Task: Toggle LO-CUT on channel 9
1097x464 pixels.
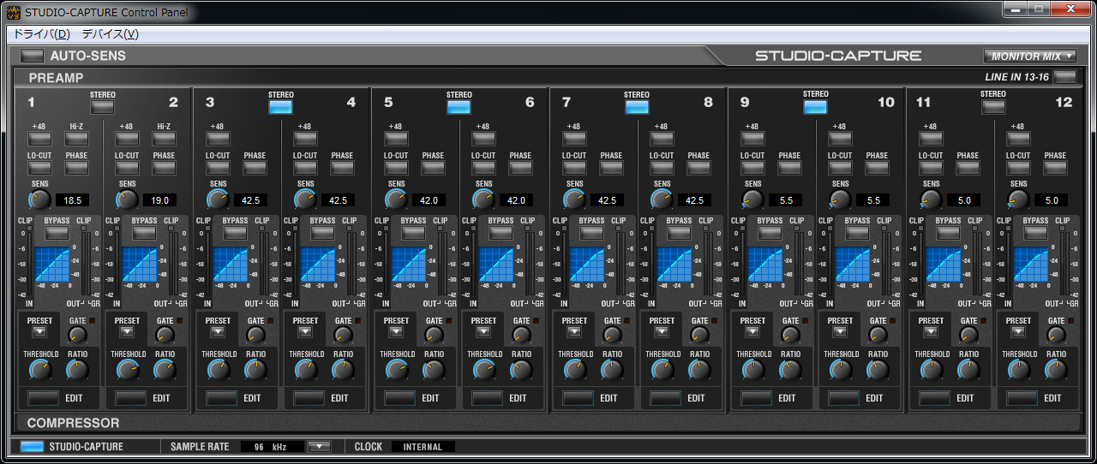Action: pos(752,167)
